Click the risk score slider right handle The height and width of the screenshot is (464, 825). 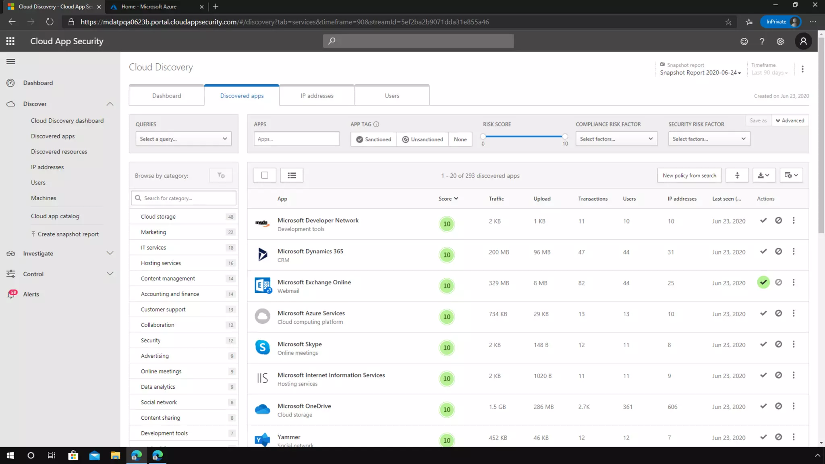(x=565, y=137)
